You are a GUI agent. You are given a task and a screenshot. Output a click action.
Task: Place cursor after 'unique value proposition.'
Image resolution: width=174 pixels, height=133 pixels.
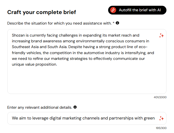coord(57,64)
